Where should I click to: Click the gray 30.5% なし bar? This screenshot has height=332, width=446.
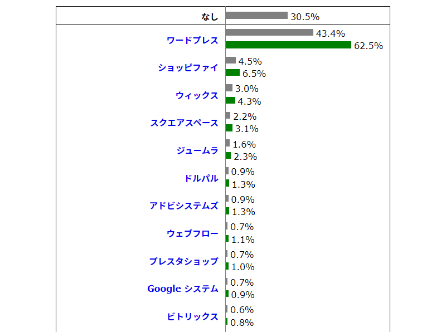tap(256, 16)
